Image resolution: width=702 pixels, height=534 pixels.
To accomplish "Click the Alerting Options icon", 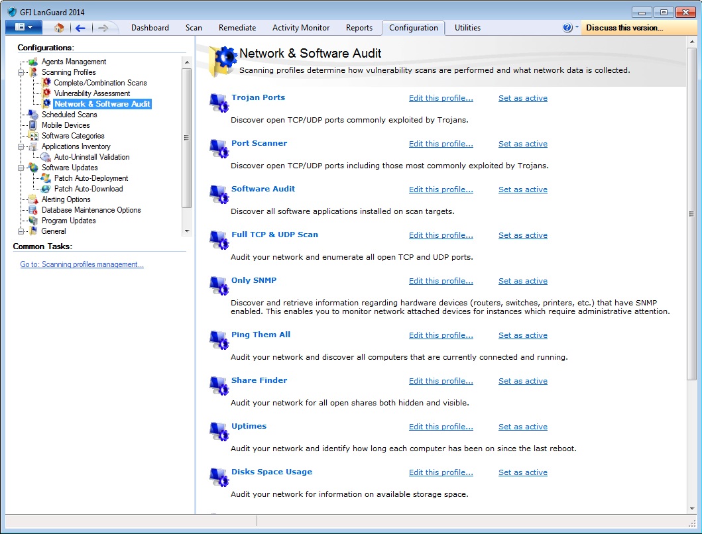I will (x=33, y=199).
